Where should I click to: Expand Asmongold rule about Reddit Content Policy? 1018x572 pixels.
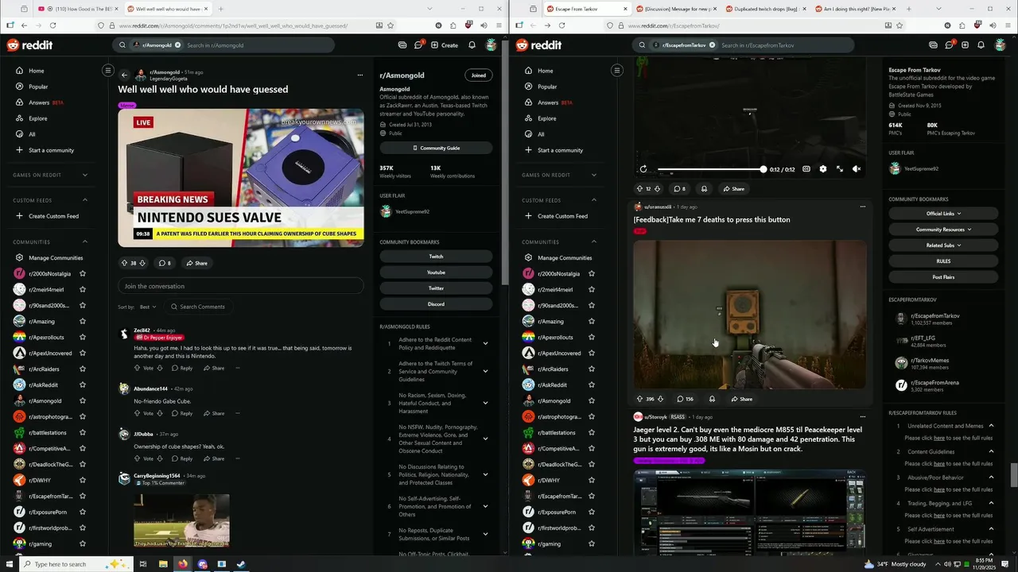point(485,344)
